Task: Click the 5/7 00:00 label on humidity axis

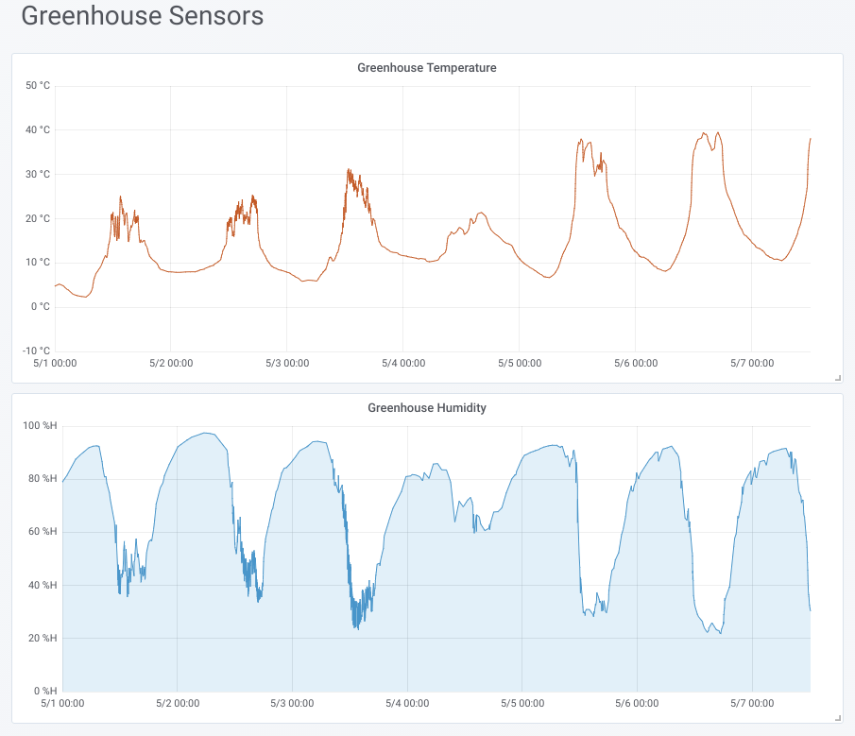Action: click(x=752, y=703)
